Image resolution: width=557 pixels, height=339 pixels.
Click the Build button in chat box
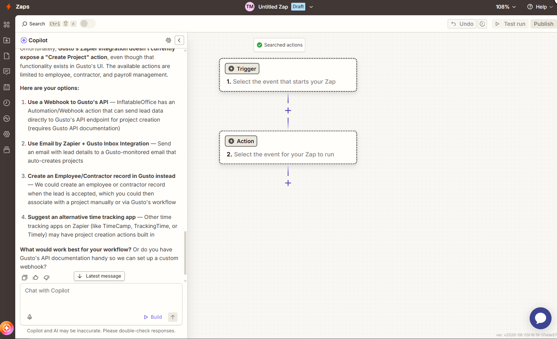tap(153, 317)
